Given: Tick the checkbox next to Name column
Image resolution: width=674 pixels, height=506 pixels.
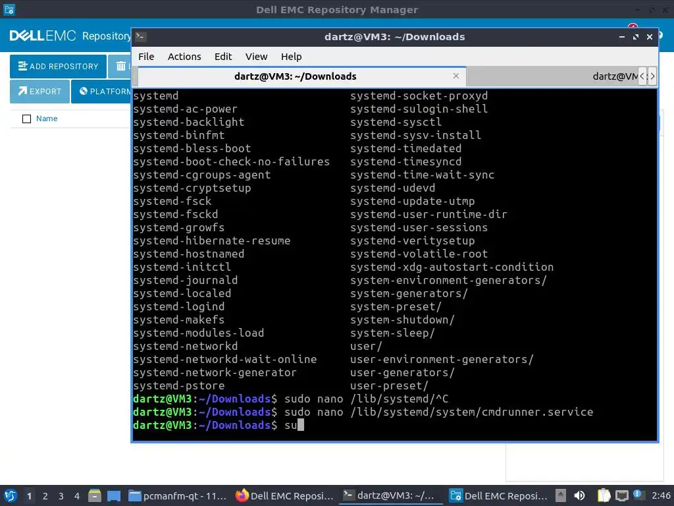Looking at the screenshot, I should pyautogui.click(x=26, y=119).
